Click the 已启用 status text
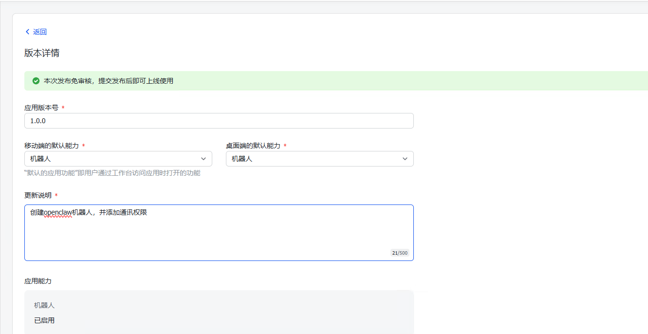The width and height of the screenshot is (648, 334). pyautogui.click(x=44, y=320)
